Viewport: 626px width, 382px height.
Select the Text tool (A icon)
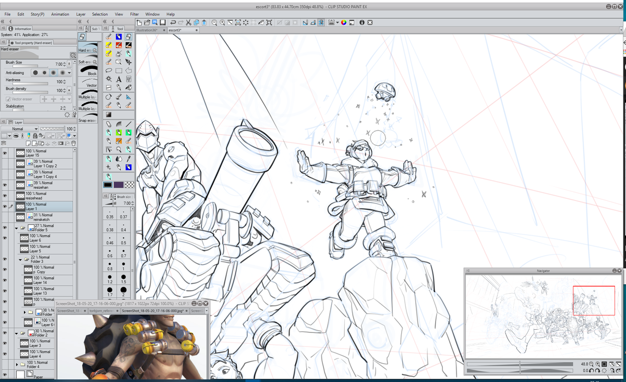[x=118, y=79]
